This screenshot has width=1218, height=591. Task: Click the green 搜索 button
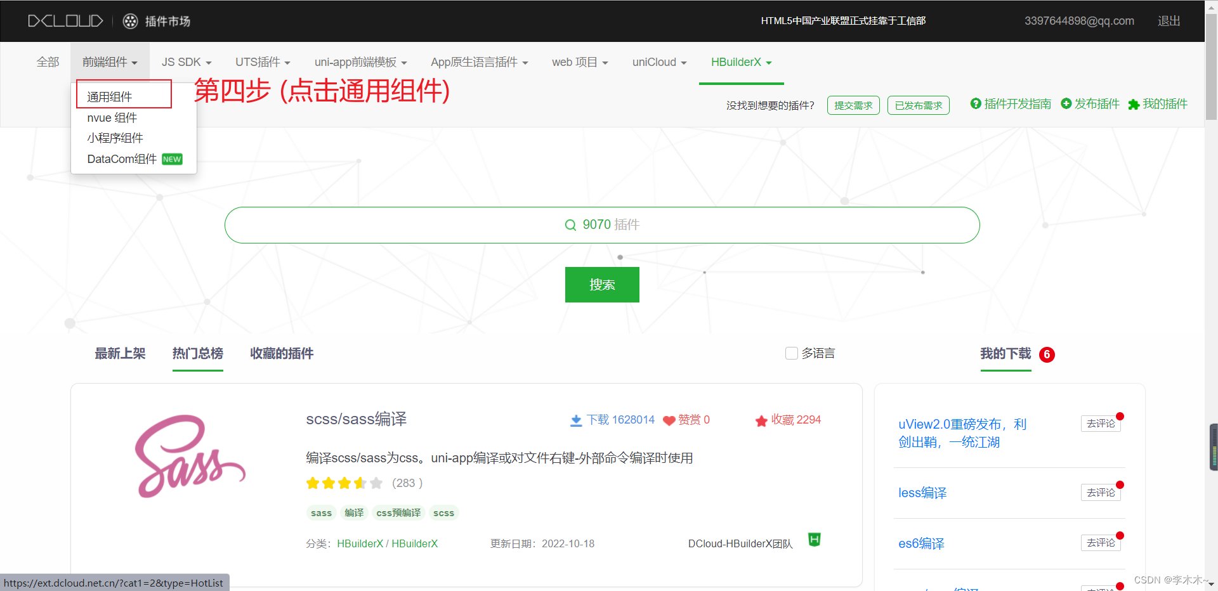click(602, 285)
